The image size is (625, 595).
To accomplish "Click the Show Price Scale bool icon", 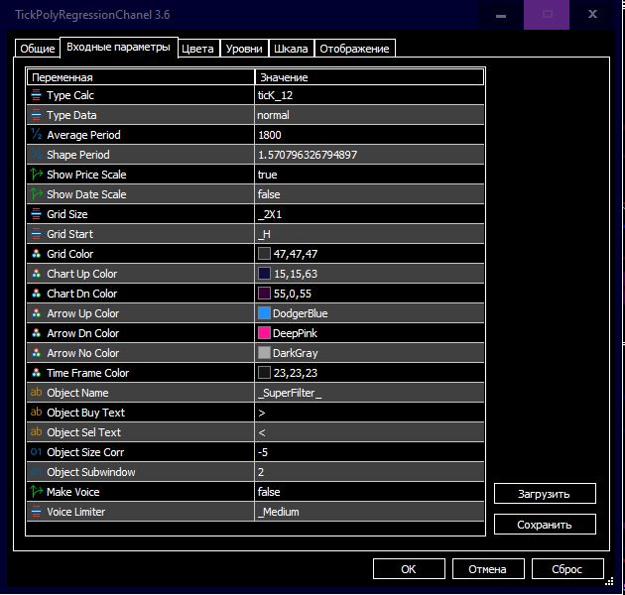I will click(x=37, y=175).
